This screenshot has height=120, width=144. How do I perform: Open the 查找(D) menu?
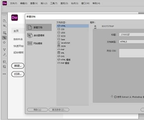click(64, 3)
